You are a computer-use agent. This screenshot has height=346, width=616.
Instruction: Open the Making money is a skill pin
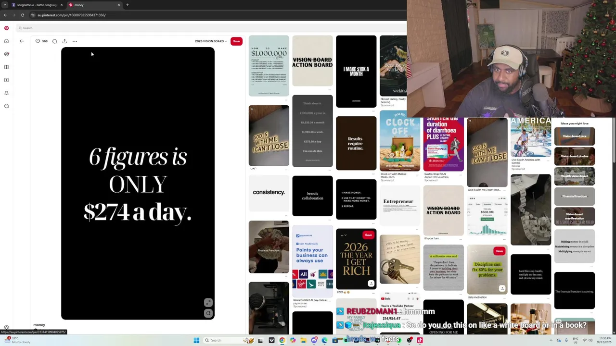(575, 247)
